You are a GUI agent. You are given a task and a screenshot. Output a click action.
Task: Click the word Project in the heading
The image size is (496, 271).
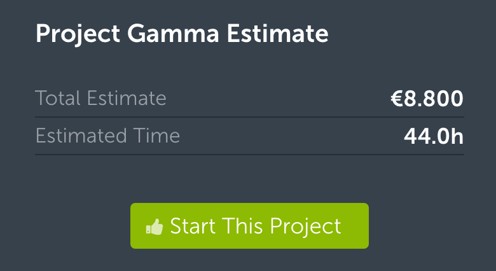(x=78, y=34)
